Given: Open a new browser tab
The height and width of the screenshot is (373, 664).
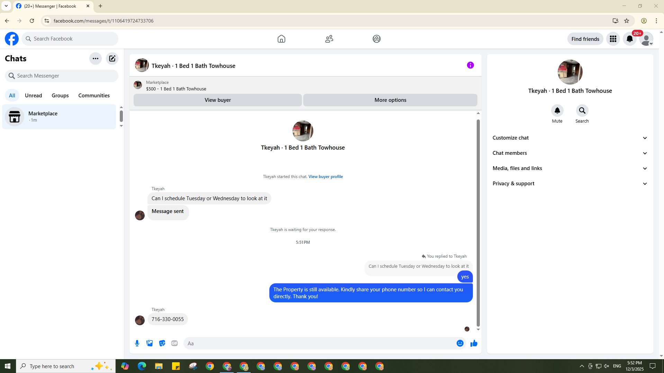Looking at the screenshot, I should pyautogui.click(x=100, y=6).
